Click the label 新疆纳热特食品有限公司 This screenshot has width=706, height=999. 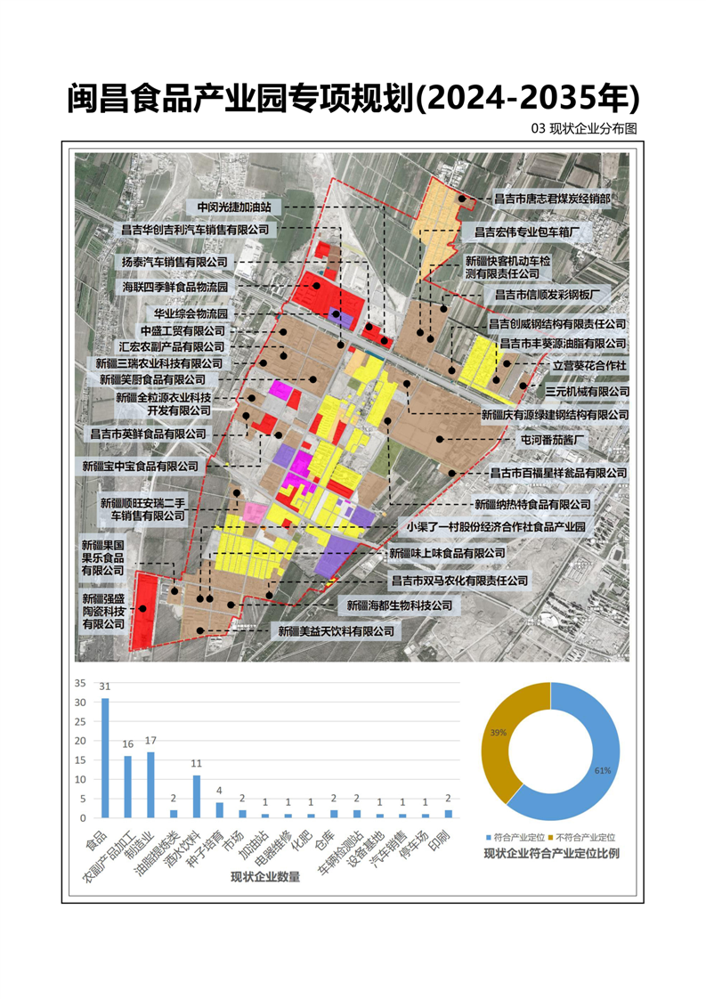coord(532,505)
